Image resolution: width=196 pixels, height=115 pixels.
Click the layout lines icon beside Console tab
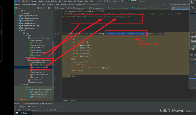39,106
